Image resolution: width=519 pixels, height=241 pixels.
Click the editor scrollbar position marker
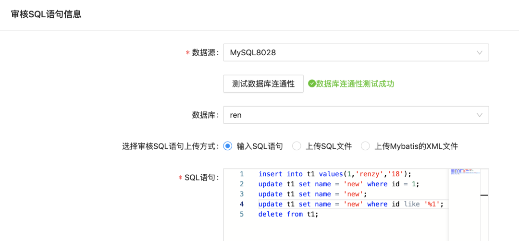click(484, 195)
